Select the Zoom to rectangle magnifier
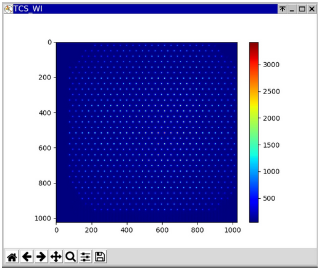 [70, 257]
